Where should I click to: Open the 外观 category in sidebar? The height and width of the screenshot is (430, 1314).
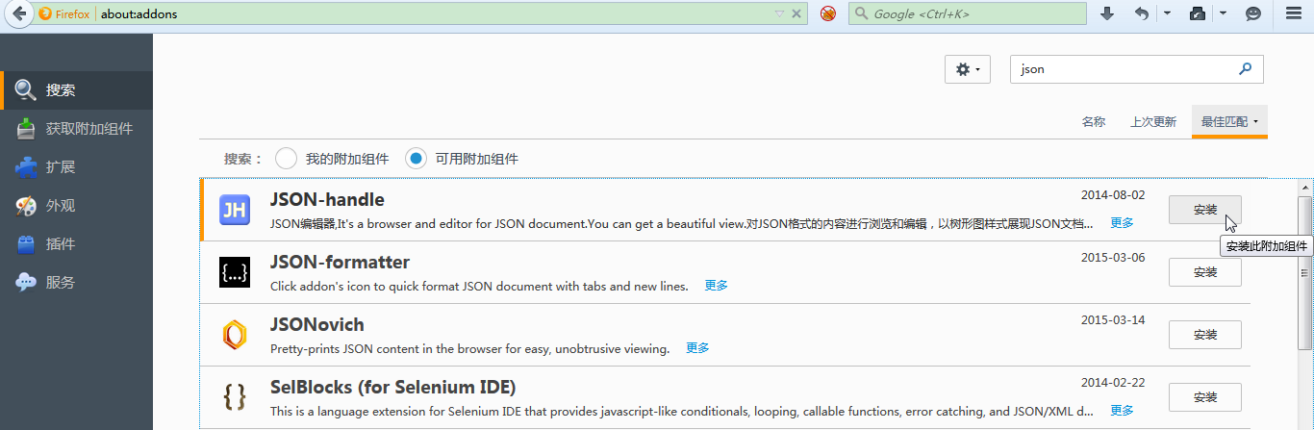(x=76, y=206)
